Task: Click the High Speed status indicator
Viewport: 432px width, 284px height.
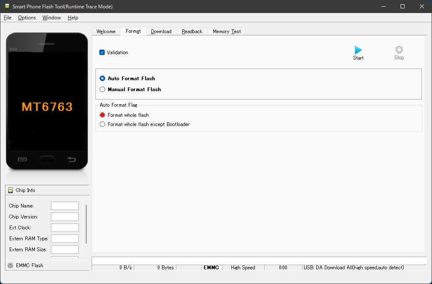Action: (243, 267)
